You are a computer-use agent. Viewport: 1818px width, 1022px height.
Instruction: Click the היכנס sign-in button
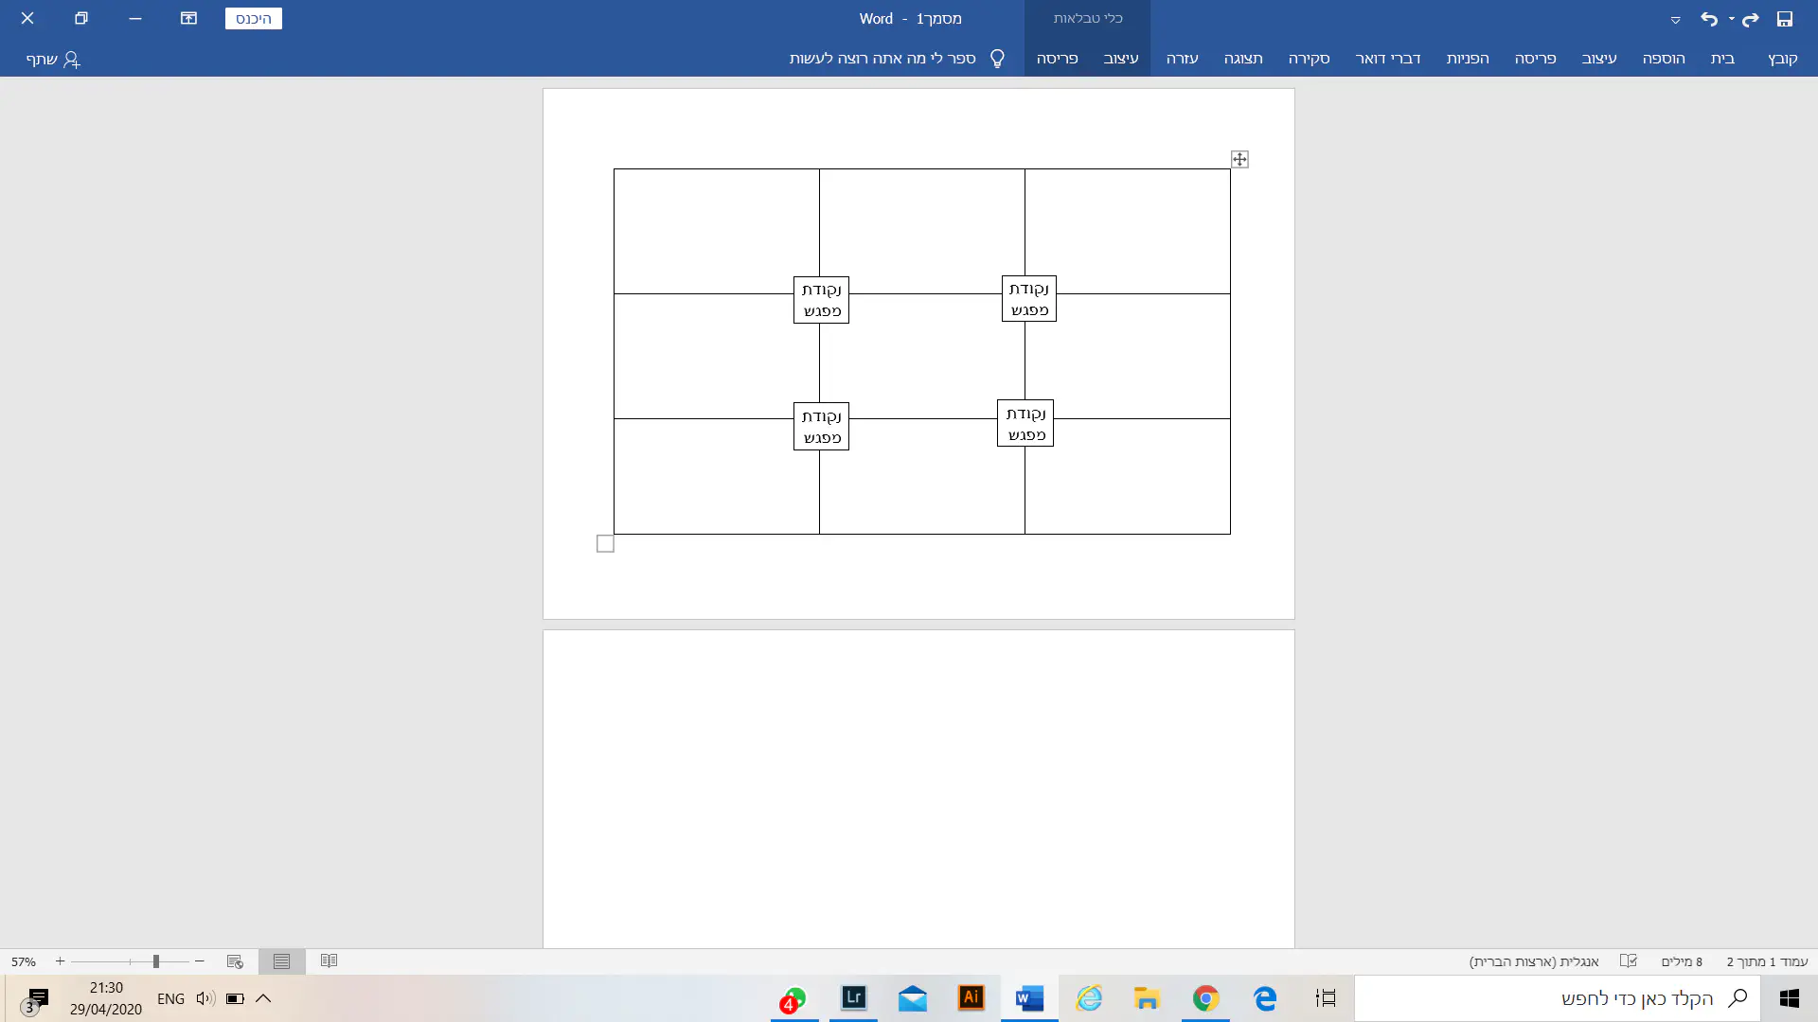tap(253, 19)
